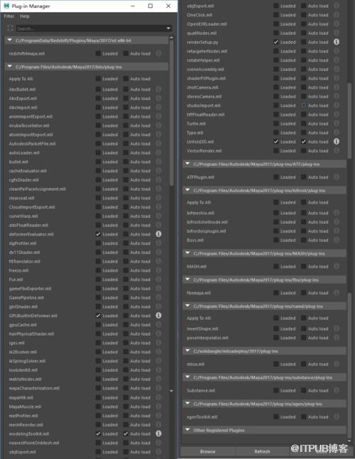Collapse the ATF/plug-ins section

(187, 164)
